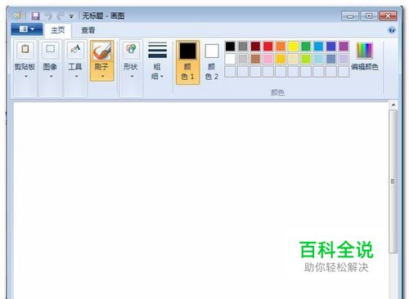Minimize the Paint window
This screenshot has width=409, height=299.
pos(350,16)
